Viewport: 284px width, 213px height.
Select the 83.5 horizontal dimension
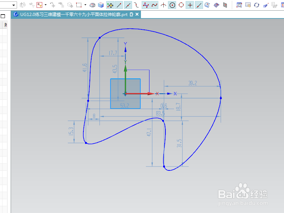point(160,113)
